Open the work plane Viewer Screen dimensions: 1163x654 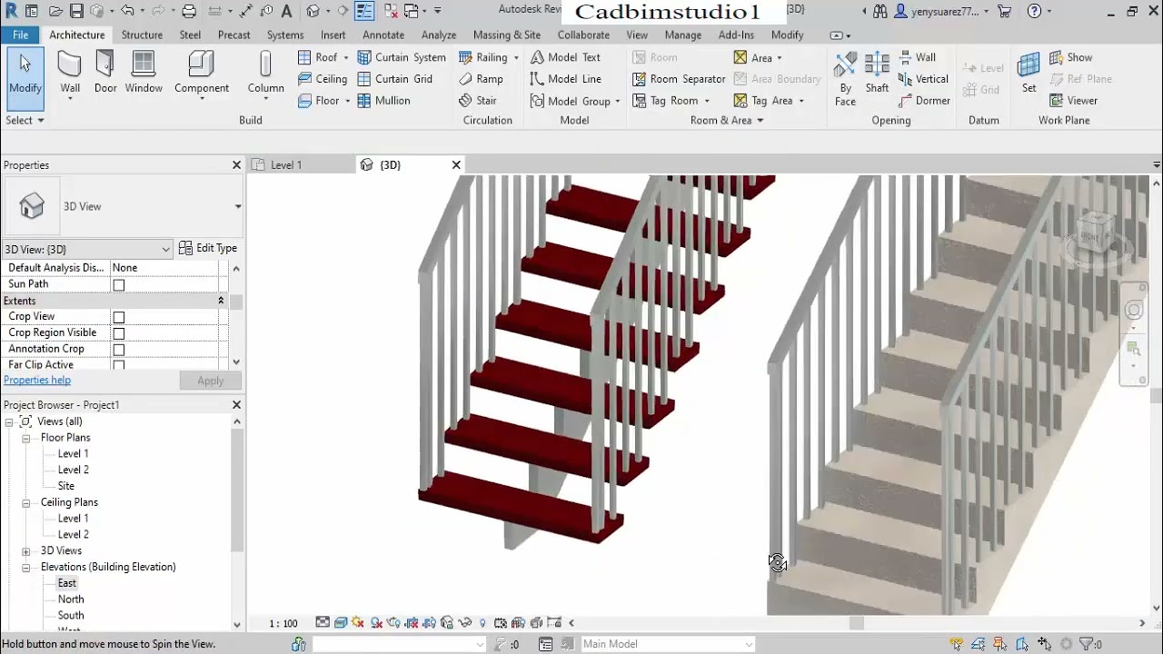click(1073, 101)
